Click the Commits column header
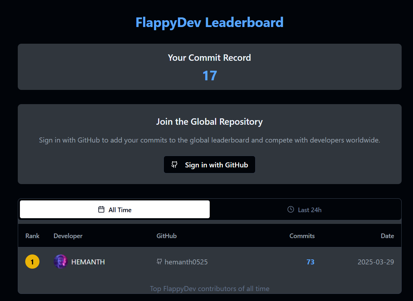The image size is (413, 301). (x=302, y=236)
